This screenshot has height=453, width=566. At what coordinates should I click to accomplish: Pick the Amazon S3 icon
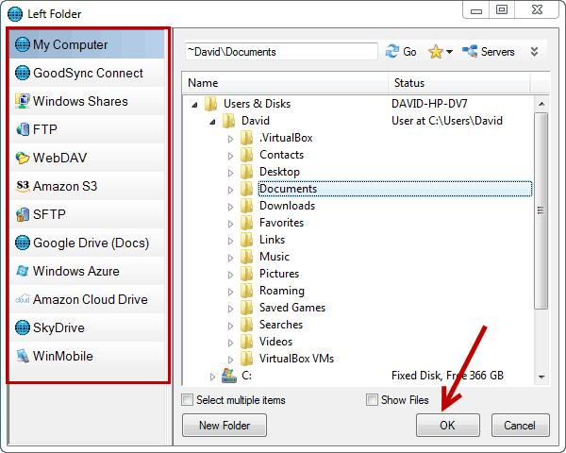23,186
